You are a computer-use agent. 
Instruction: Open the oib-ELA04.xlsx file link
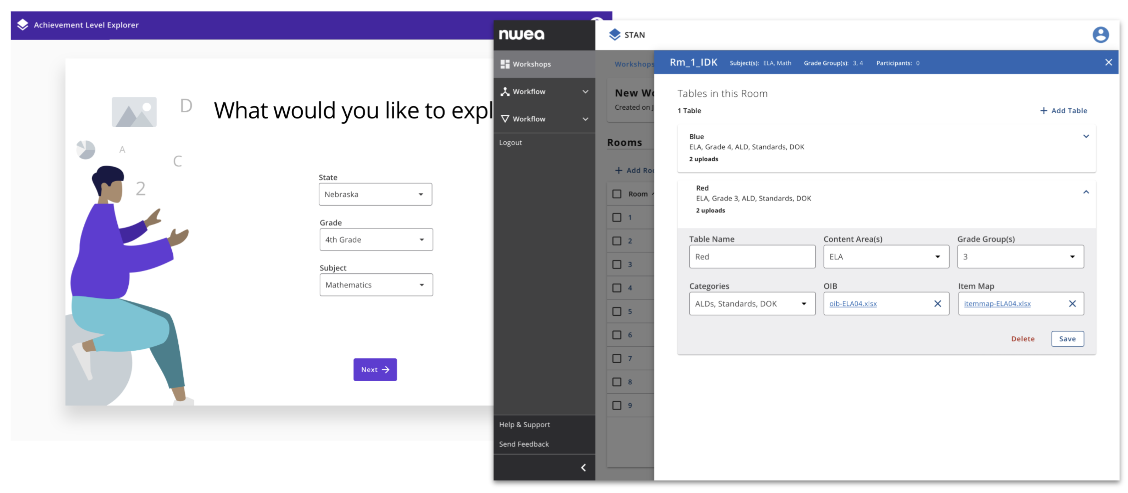853,304
